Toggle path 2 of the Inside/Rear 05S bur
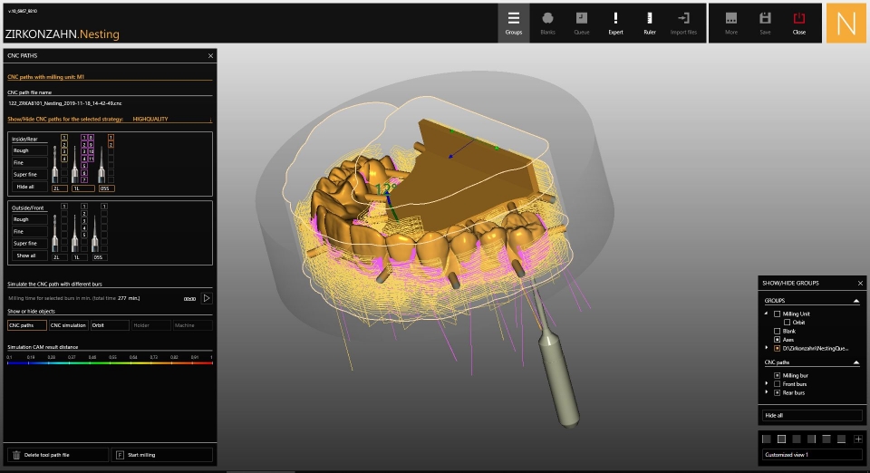Screen dimensions: 870x473 tap(111, 144)
